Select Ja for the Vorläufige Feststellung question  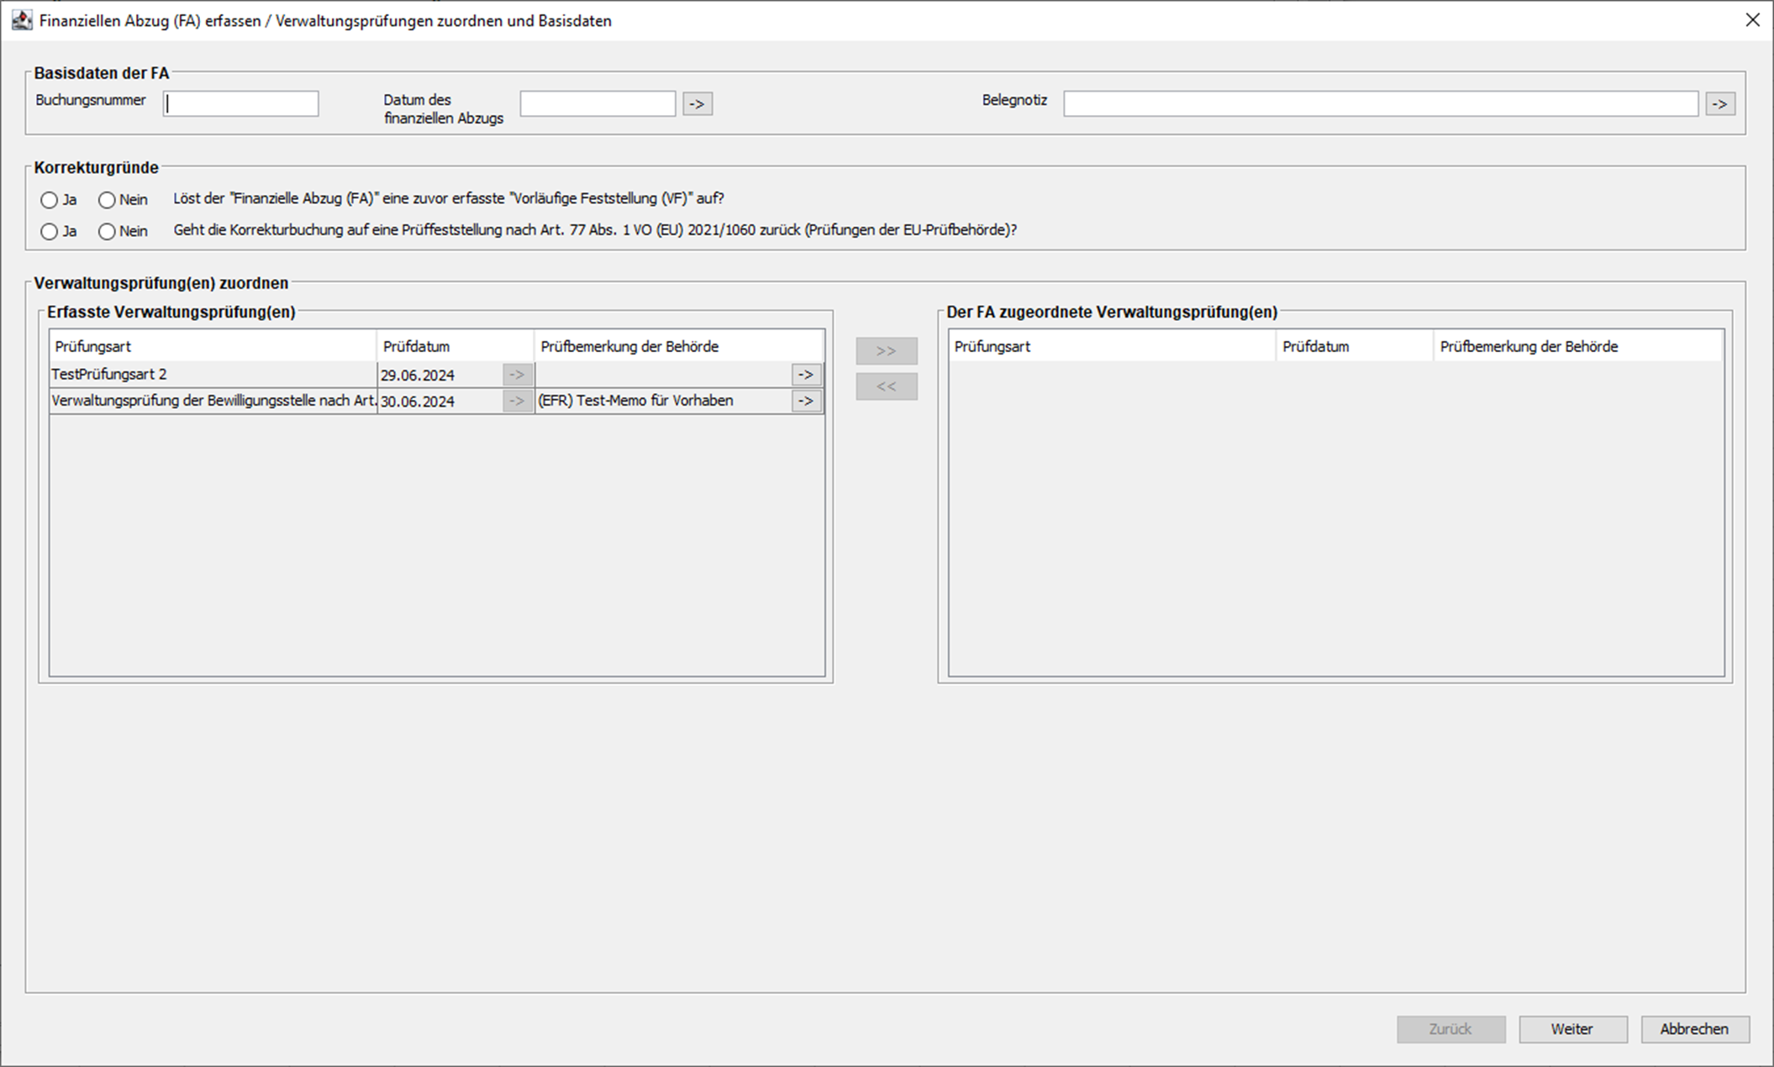click(50, 200)
